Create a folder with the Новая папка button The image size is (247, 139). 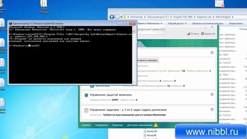tap(236, 23)
